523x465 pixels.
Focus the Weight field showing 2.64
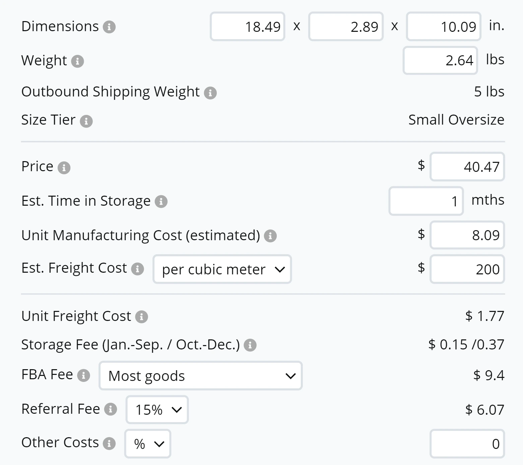(440, 61)
